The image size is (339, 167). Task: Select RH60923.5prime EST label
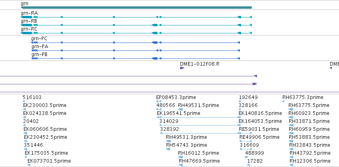point(309,113)
